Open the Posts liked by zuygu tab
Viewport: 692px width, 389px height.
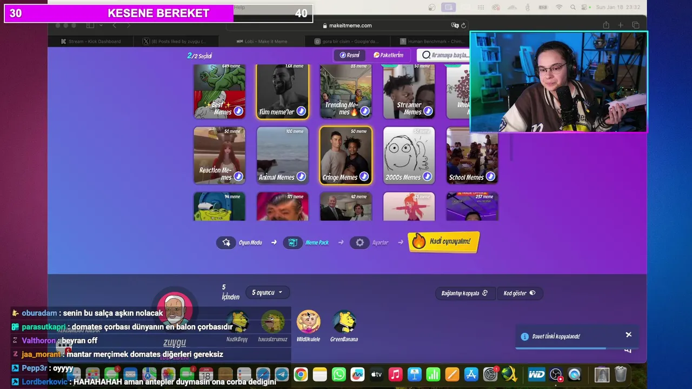pyautogui.click(x=176, y=42)
